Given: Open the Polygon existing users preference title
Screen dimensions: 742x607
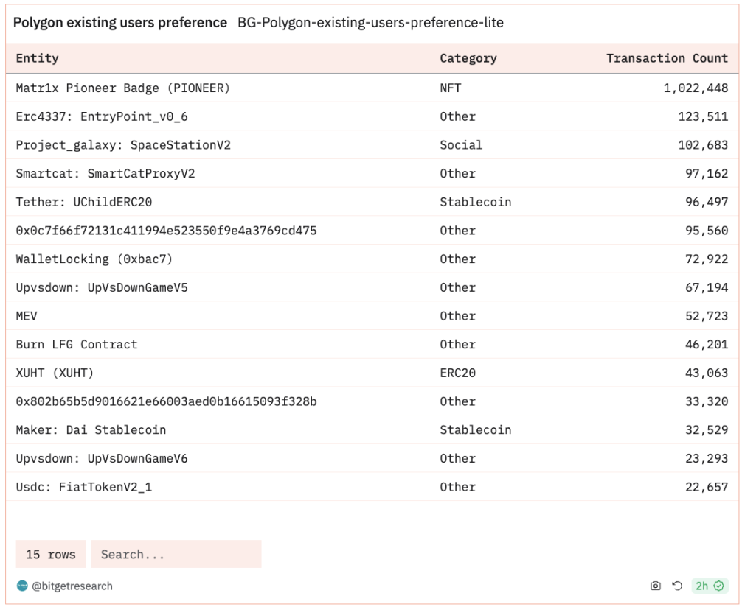Looking at the screenshot, I should 120,22.
